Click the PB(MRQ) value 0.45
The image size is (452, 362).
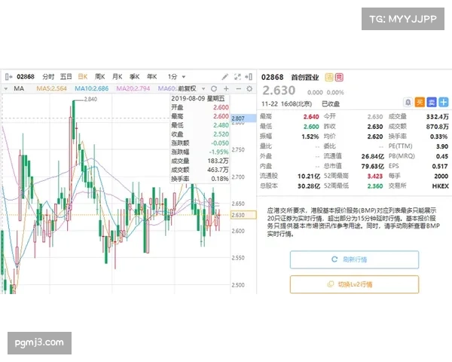pyautogui.click(x=442, y=156)
